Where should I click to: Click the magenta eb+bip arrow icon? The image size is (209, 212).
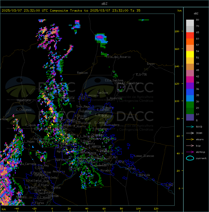(190, 152)
